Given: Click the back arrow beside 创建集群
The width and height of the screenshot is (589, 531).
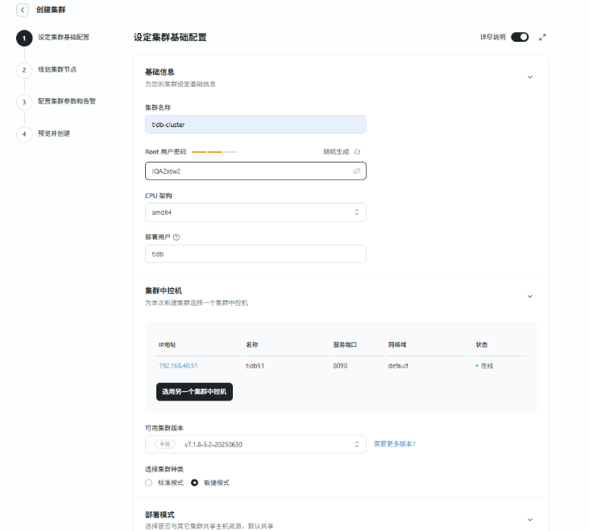Looking at the screenshot, I should 22,10.
